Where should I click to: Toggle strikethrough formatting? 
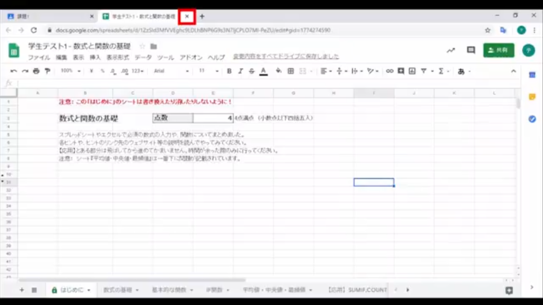coord(252,71)
